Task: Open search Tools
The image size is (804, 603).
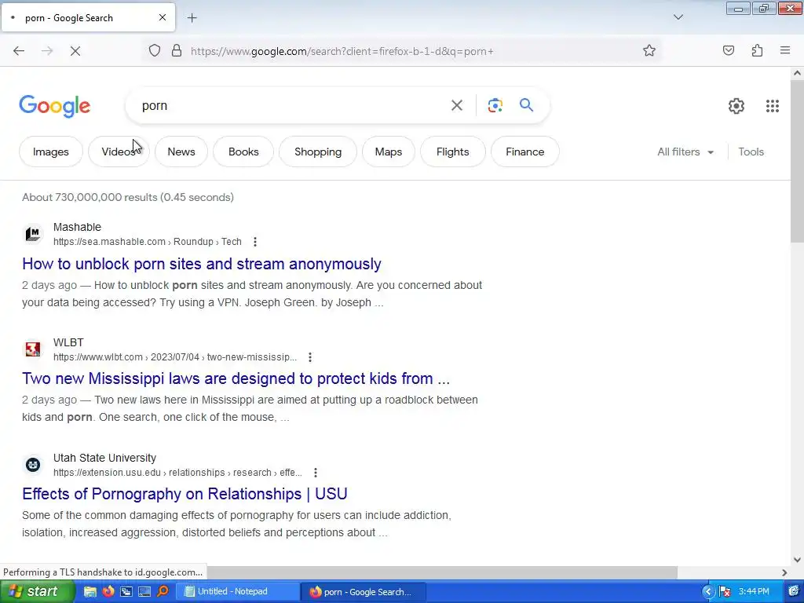Action: 751,152
